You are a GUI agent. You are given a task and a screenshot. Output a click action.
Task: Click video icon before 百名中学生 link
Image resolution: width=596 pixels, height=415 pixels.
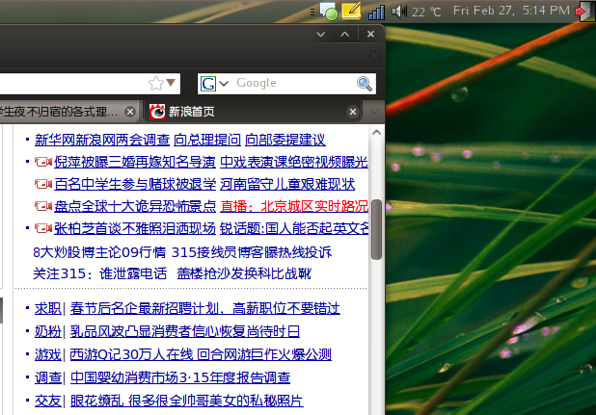[43, 184]
